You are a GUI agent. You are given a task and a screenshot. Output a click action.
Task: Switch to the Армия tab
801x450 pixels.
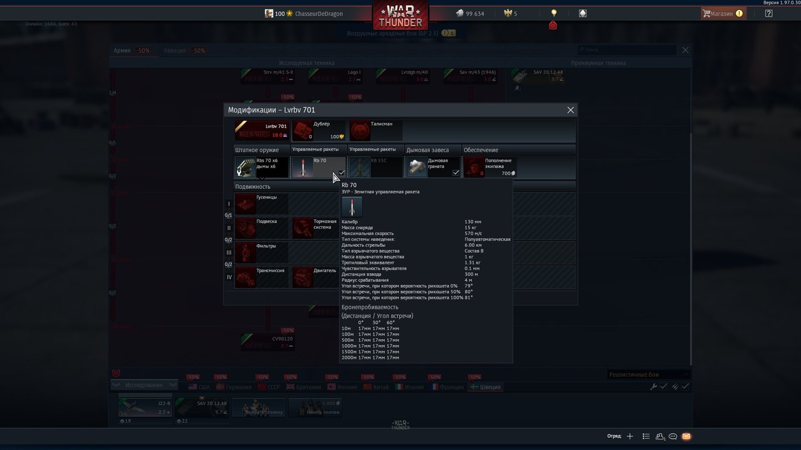[131, 51]
